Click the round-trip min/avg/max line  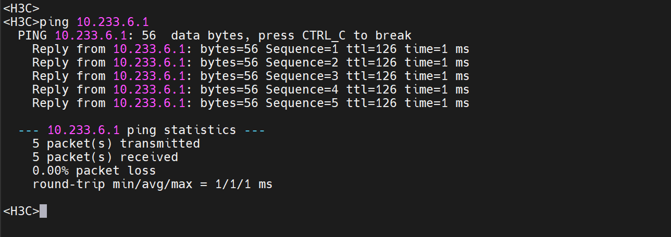pos(152,184)
